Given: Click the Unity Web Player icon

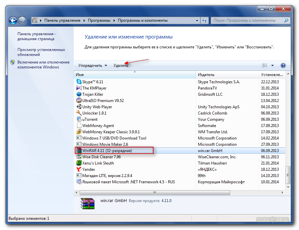Looking at the screenshot, I should point(79,107).
